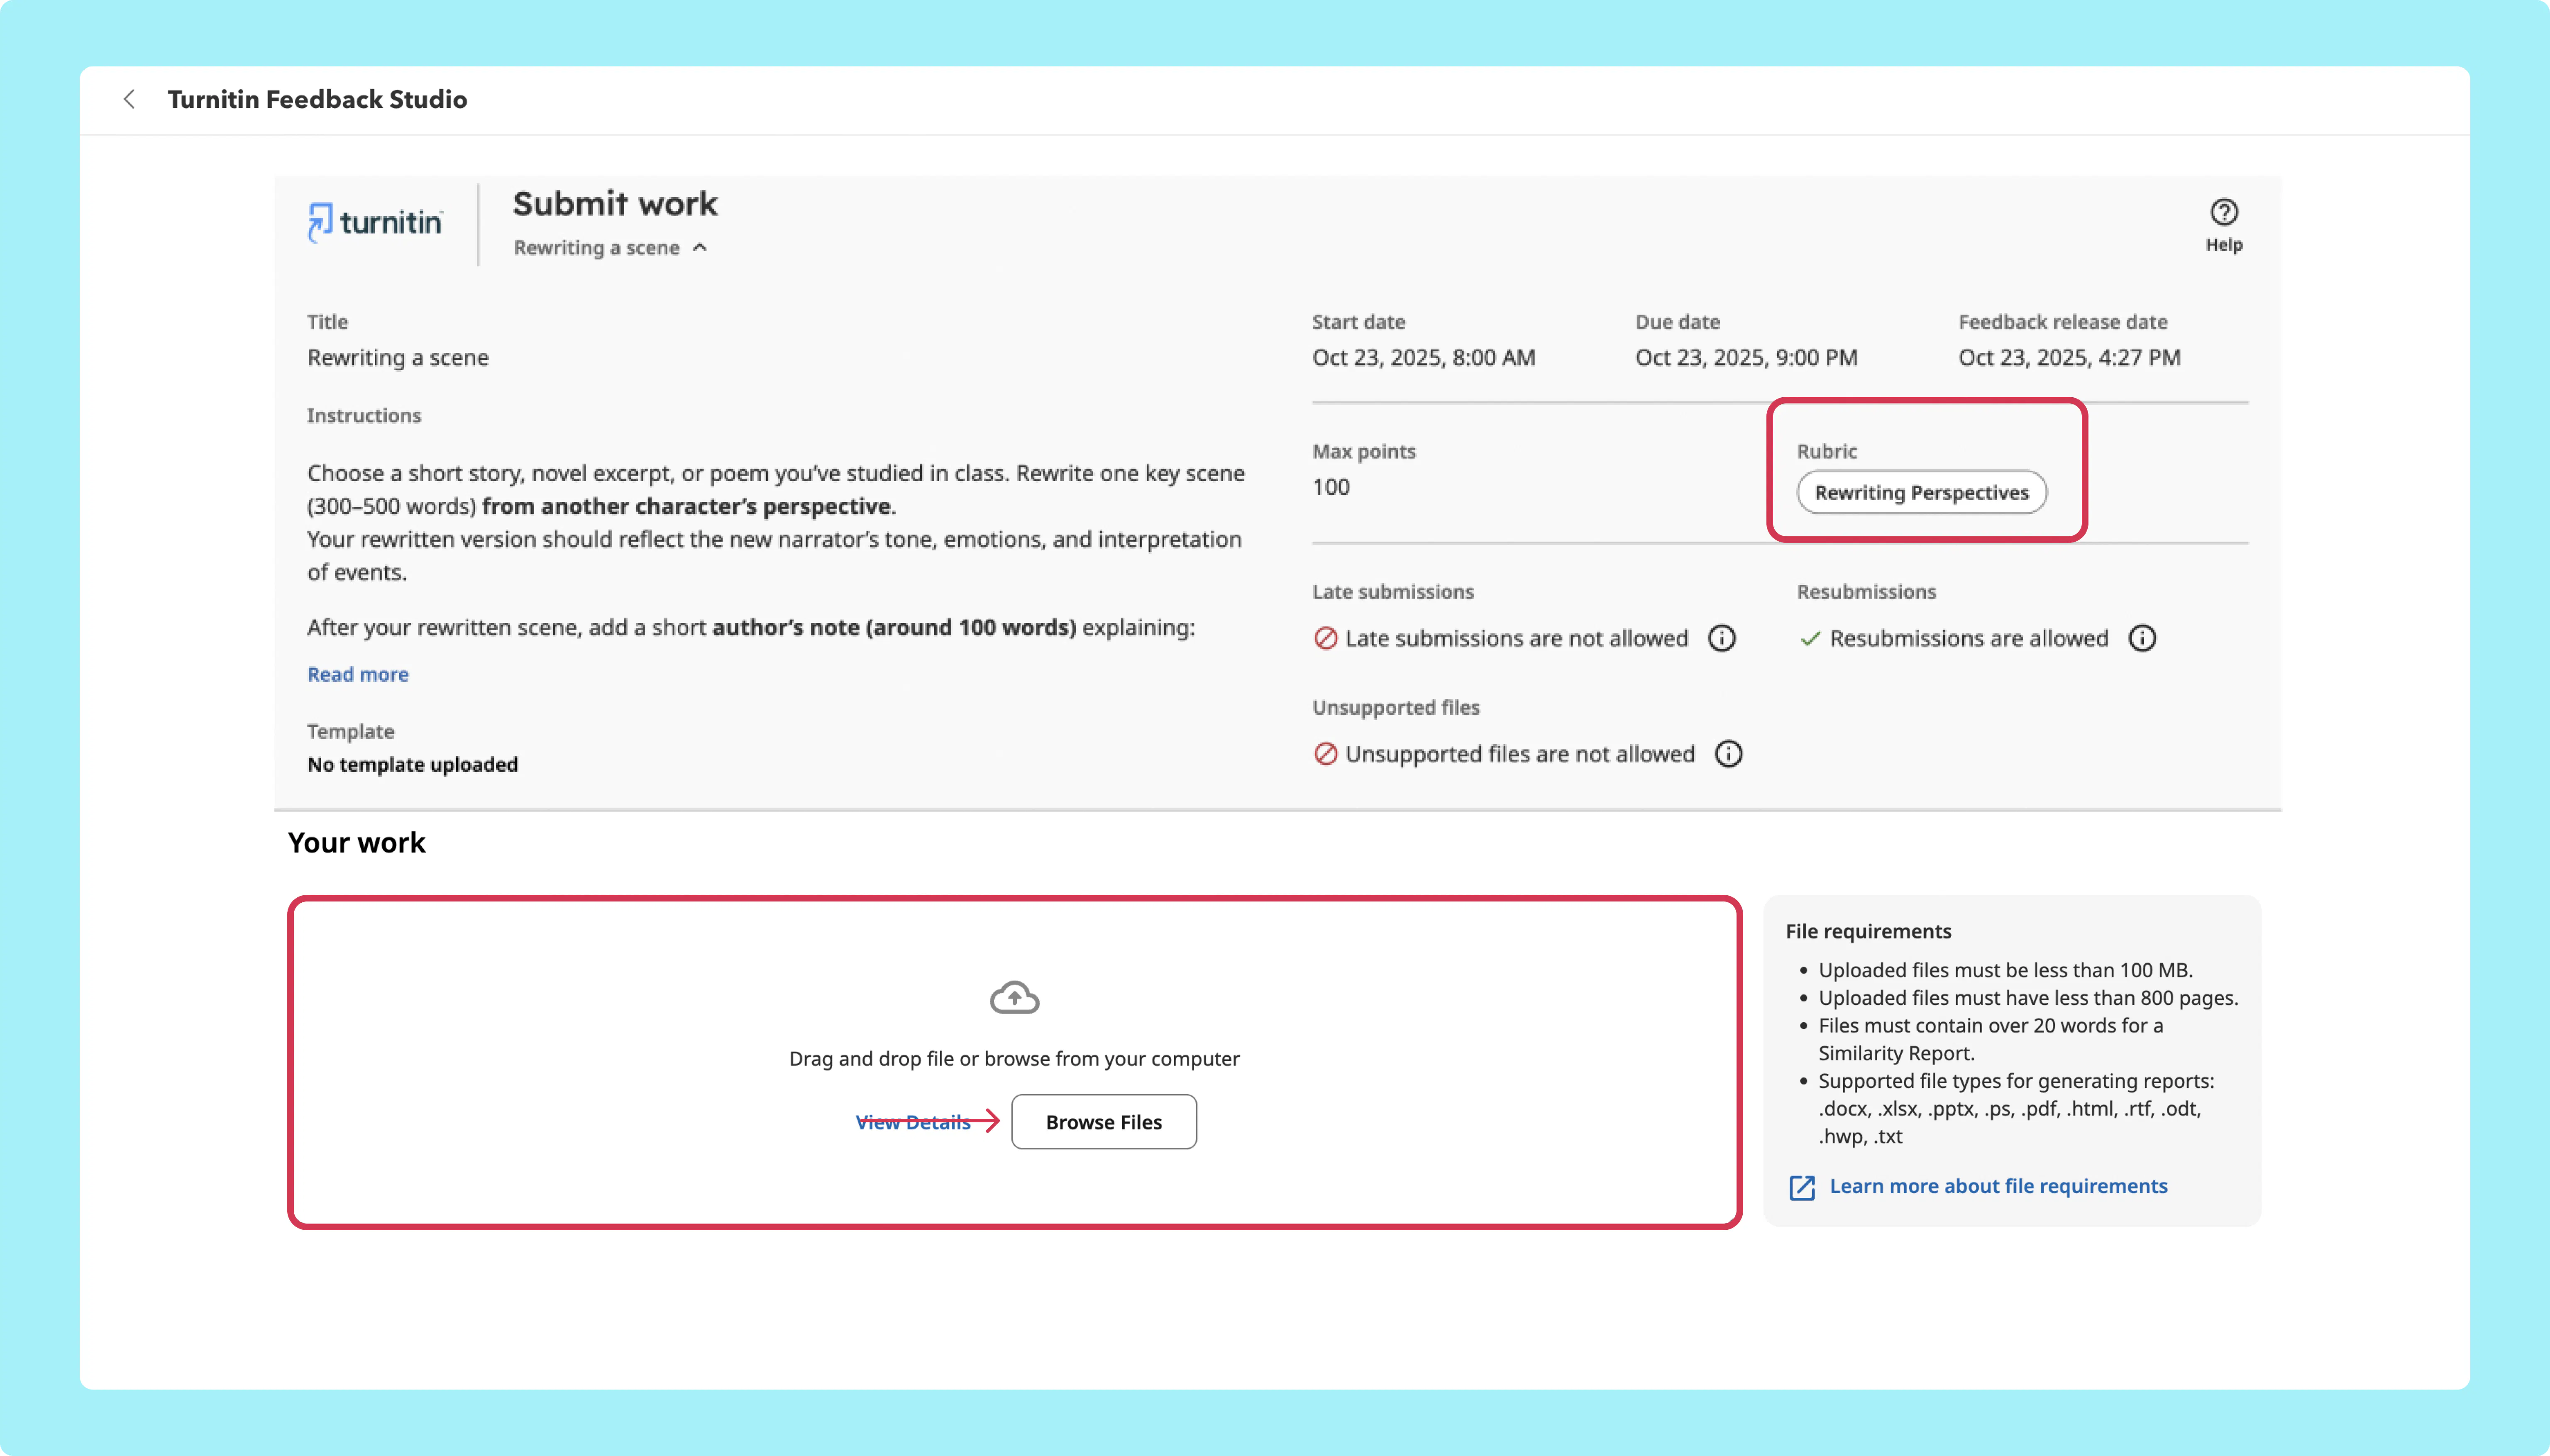Screen dimensions: 2550x1456
Task: Go back using the left chevron arrow
Action: click(129, 99)
